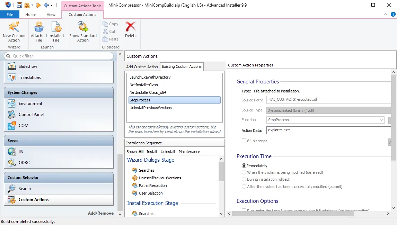The width and height of the screenshot is (397, 225).
Task: Open the Search page
Action: pos(59,189)
